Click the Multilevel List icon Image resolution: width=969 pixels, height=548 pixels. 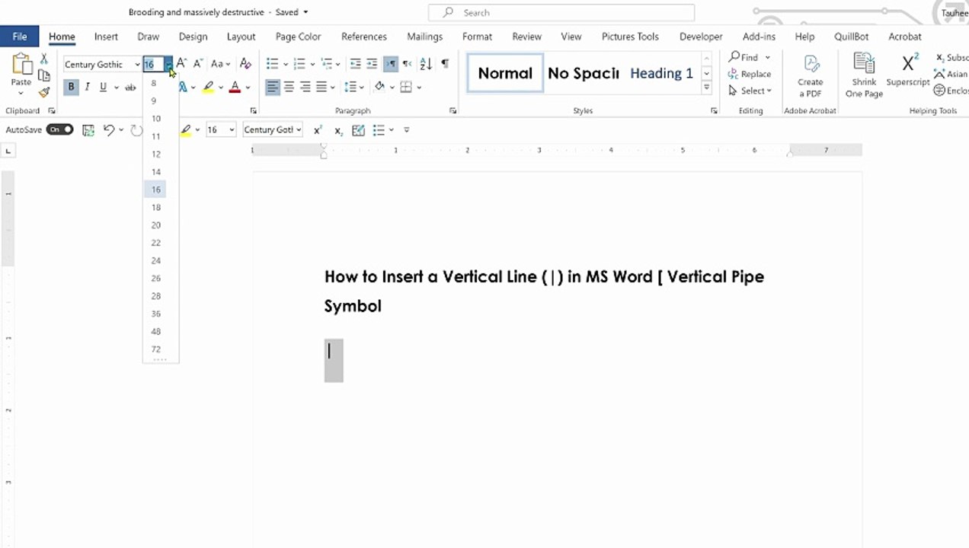tap(327, 64)
